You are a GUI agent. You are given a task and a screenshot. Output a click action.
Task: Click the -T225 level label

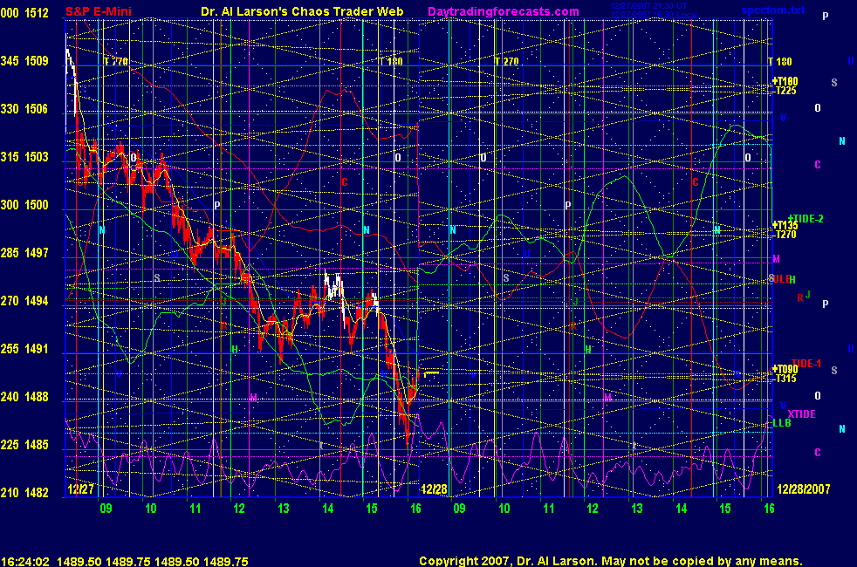pos(785,91)
